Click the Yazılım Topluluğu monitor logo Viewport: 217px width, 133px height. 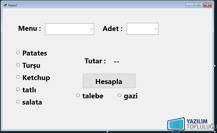(176, 124)
